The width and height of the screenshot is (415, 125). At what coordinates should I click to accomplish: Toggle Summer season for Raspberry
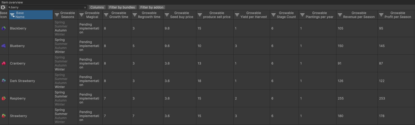[x=61, y=96]
